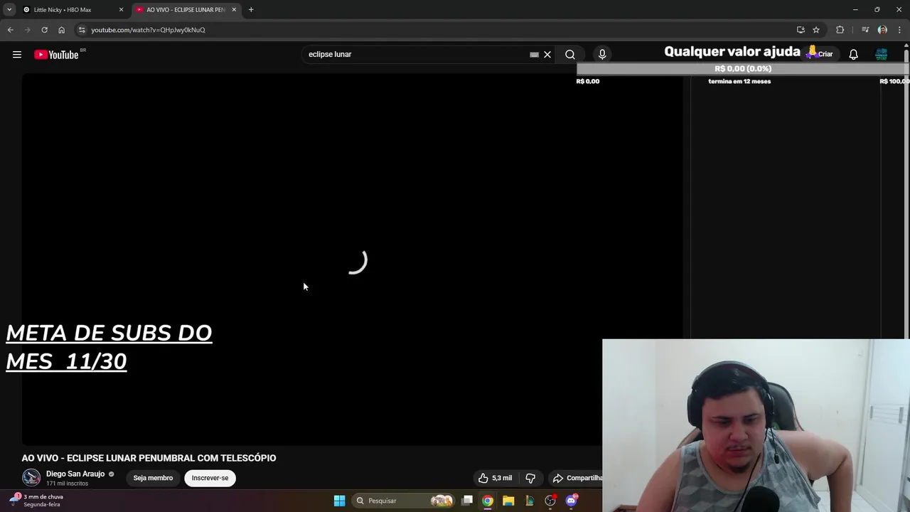Dislike the video with thumbs-down

pyautogui.click(x=530, y=478)
